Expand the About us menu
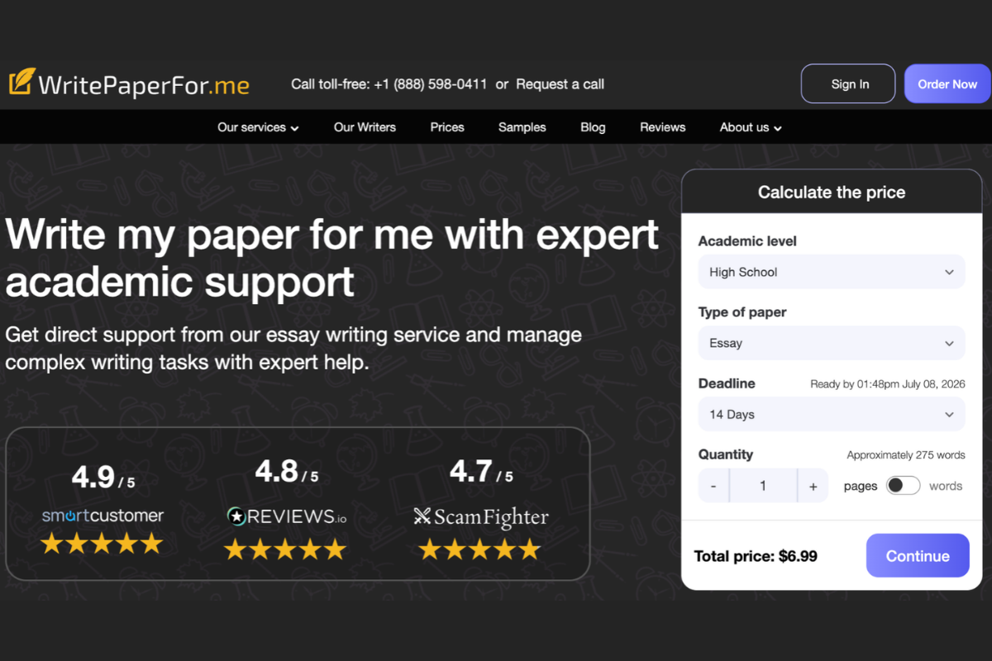Screen dimensions: 992x661 point(751,127)
